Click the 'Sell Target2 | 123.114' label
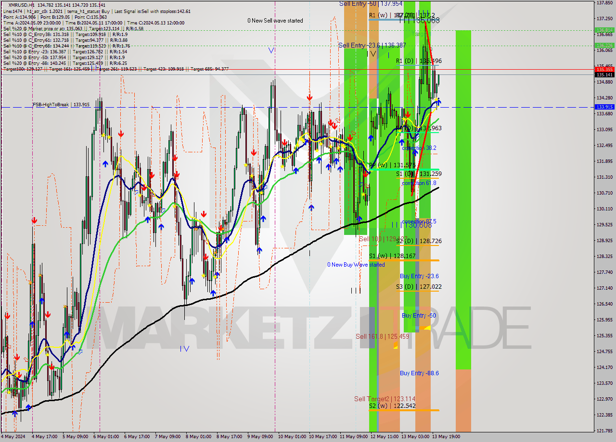The image size is (616, 442). (x=385, y=399)
